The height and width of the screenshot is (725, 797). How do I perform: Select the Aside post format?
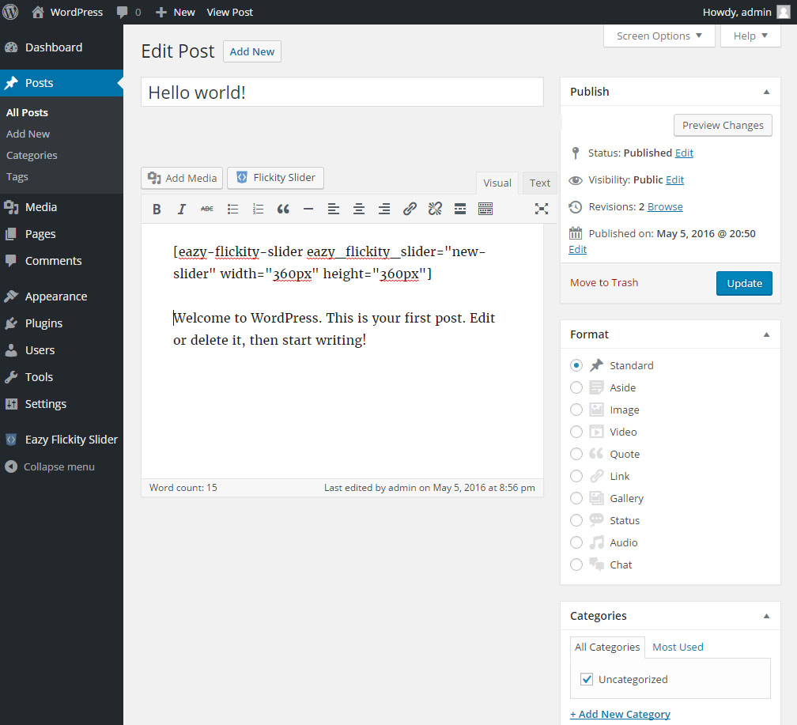[x=576, y=387]
